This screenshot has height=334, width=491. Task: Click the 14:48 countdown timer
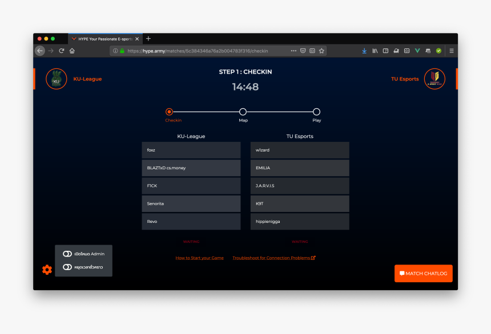click(245, 87)
